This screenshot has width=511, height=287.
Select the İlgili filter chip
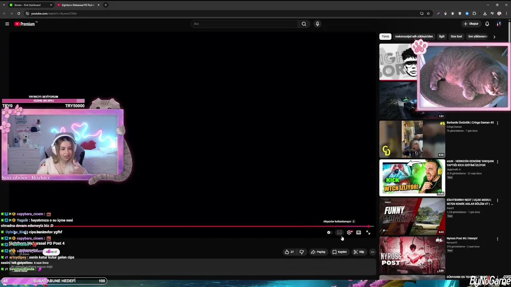pyautogui.click(x=442, y=36)
